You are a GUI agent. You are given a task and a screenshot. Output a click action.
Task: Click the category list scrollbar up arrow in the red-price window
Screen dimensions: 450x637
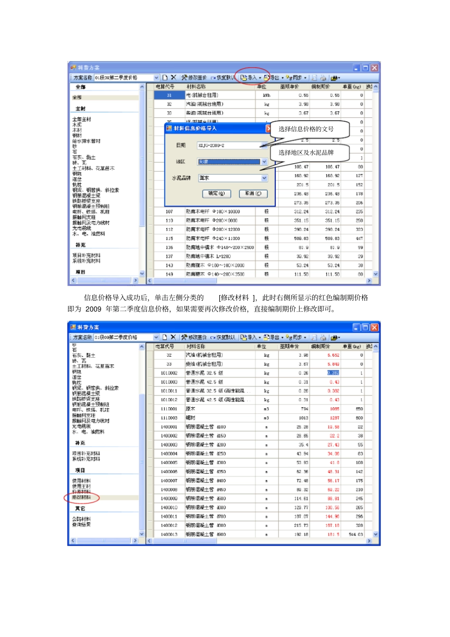pyautogui.click(x=142, y=347)
